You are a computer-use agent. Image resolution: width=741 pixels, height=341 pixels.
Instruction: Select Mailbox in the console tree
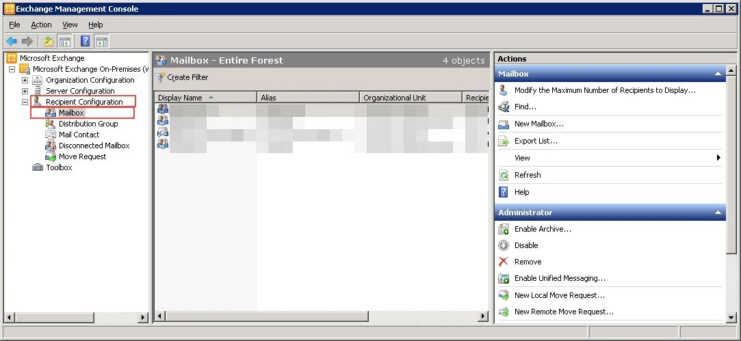click(71, 113)
